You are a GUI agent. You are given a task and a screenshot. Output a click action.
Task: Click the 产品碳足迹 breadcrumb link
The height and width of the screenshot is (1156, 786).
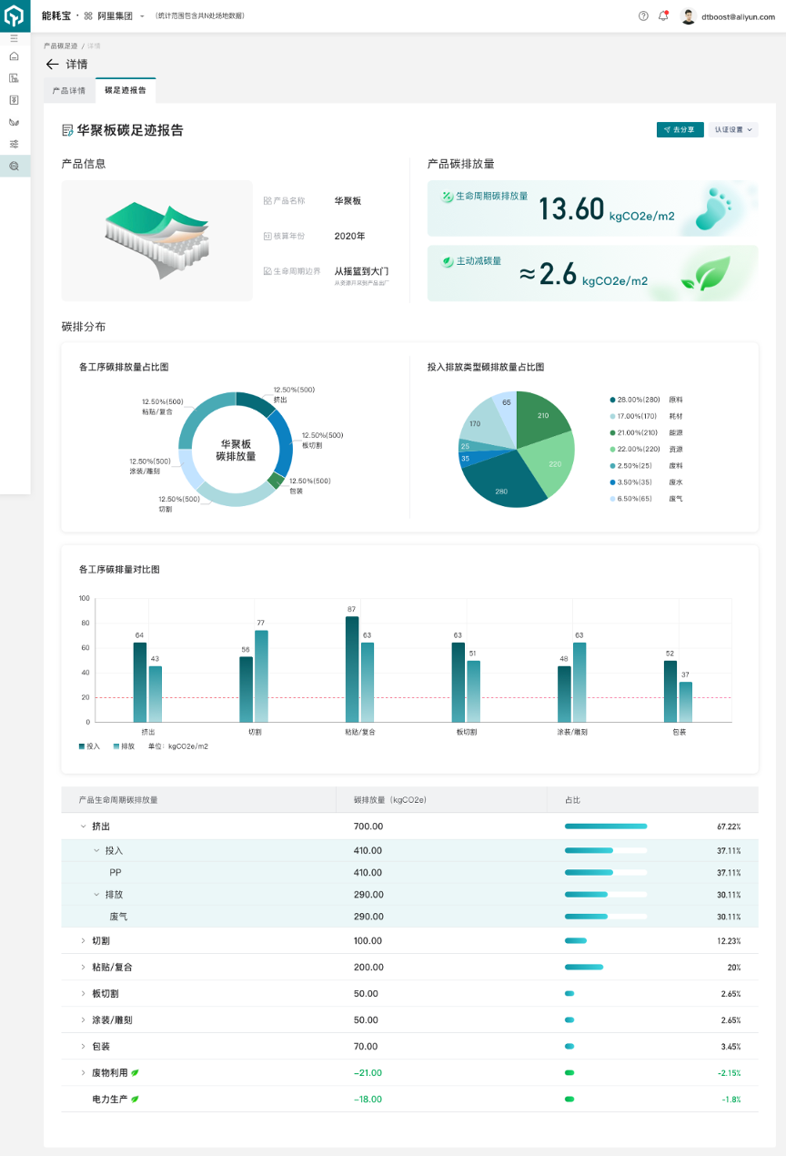[x=60, y=46]
